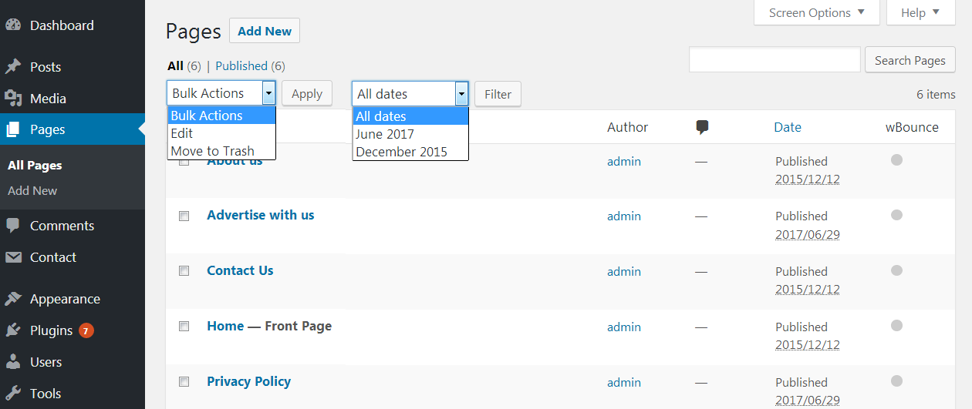
Task: Click the Tools wrench icon
Action: (x=13, y=394)
